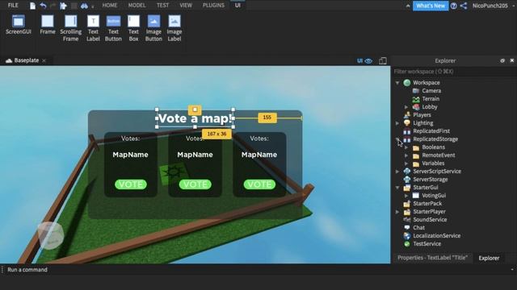Click the What's New button
The image size is (517, 290).
[431, 6]
